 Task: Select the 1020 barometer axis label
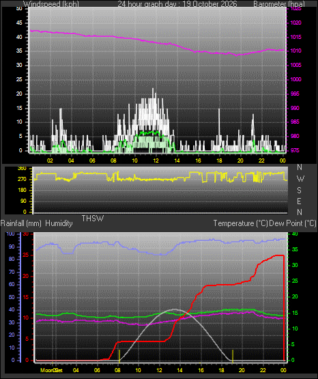click(295, 23)
